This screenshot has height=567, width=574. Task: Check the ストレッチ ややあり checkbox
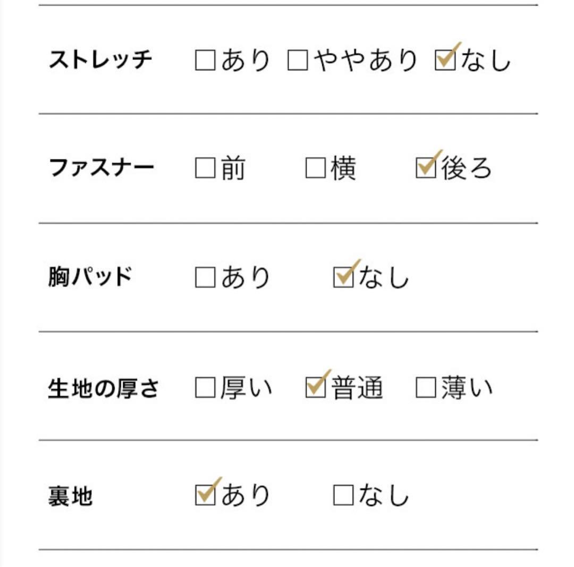[298, 60]
